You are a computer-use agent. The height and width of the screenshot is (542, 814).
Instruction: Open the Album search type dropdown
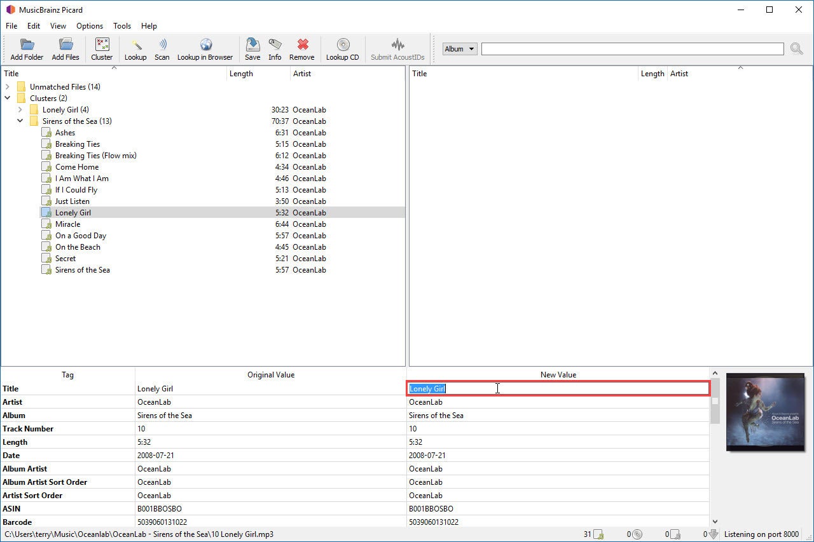[459, 48]
